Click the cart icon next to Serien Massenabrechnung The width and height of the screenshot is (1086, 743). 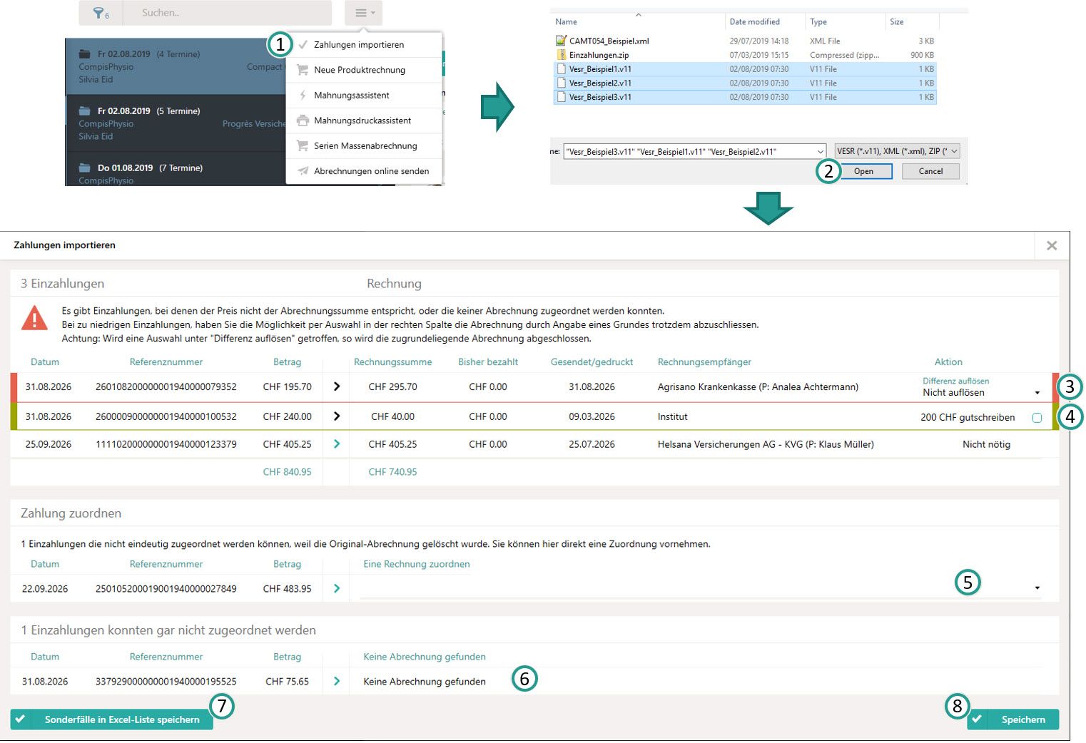[303, 145]
